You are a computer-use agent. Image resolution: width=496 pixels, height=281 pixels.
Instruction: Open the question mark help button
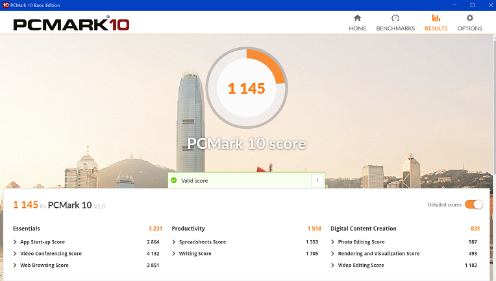click(317, 181)
